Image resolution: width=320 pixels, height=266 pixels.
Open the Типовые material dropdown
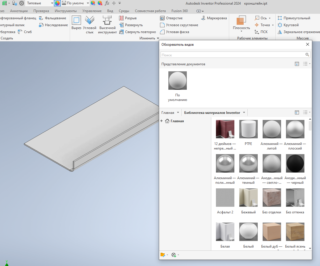[x=52, y=3]
